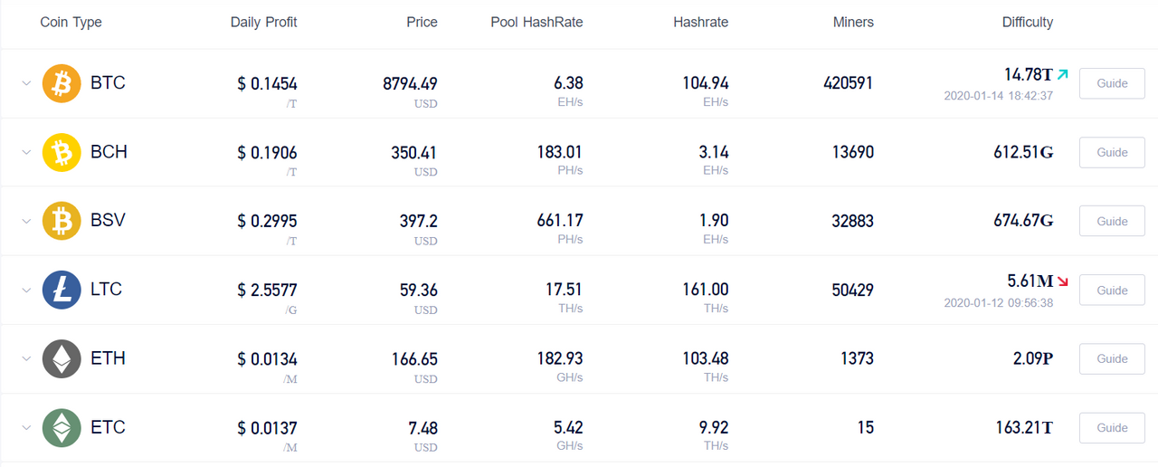Screen dimensions: 1158x467
Task: Click the orange BTC coin icon
Action: [x=62, y=83]
